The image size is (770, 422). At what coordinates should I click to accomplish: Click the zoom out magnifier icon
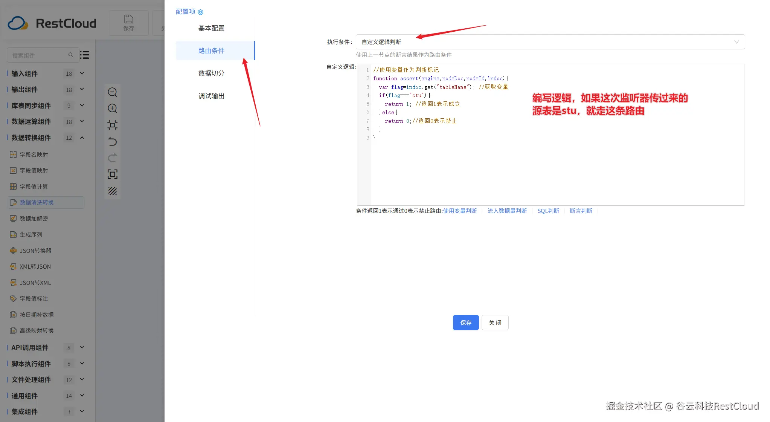(x=112, y=92)
